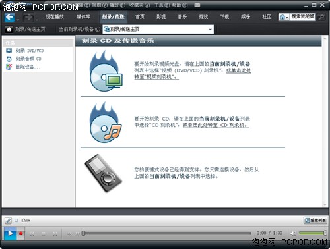Start playback with the Play button
Screen dimensions: 330x249
click(10, 233)
